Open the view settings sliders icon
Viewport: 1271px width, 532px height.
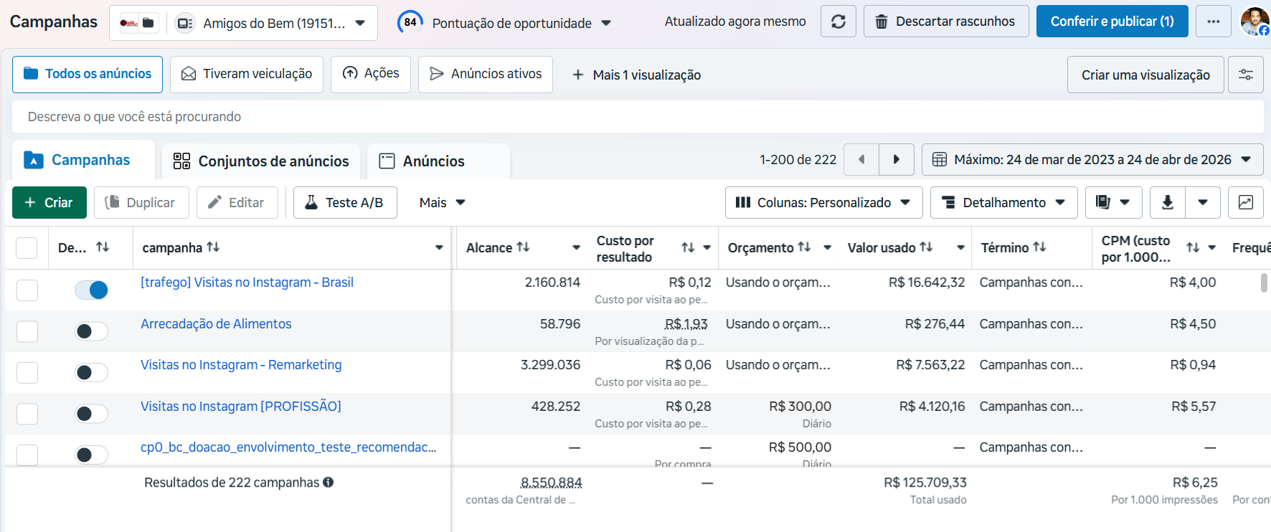click(x=1245, y=75)
